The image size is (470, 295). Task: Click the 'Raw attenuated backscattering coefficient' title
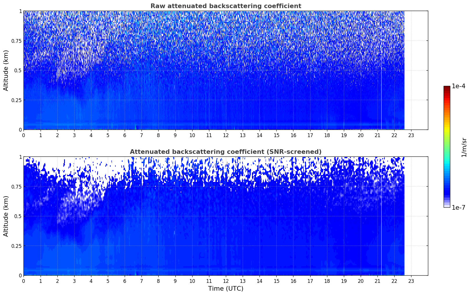[x=226, y=6]
